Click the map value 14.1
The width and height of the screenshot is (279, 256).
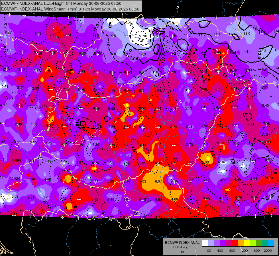point(247,52)
